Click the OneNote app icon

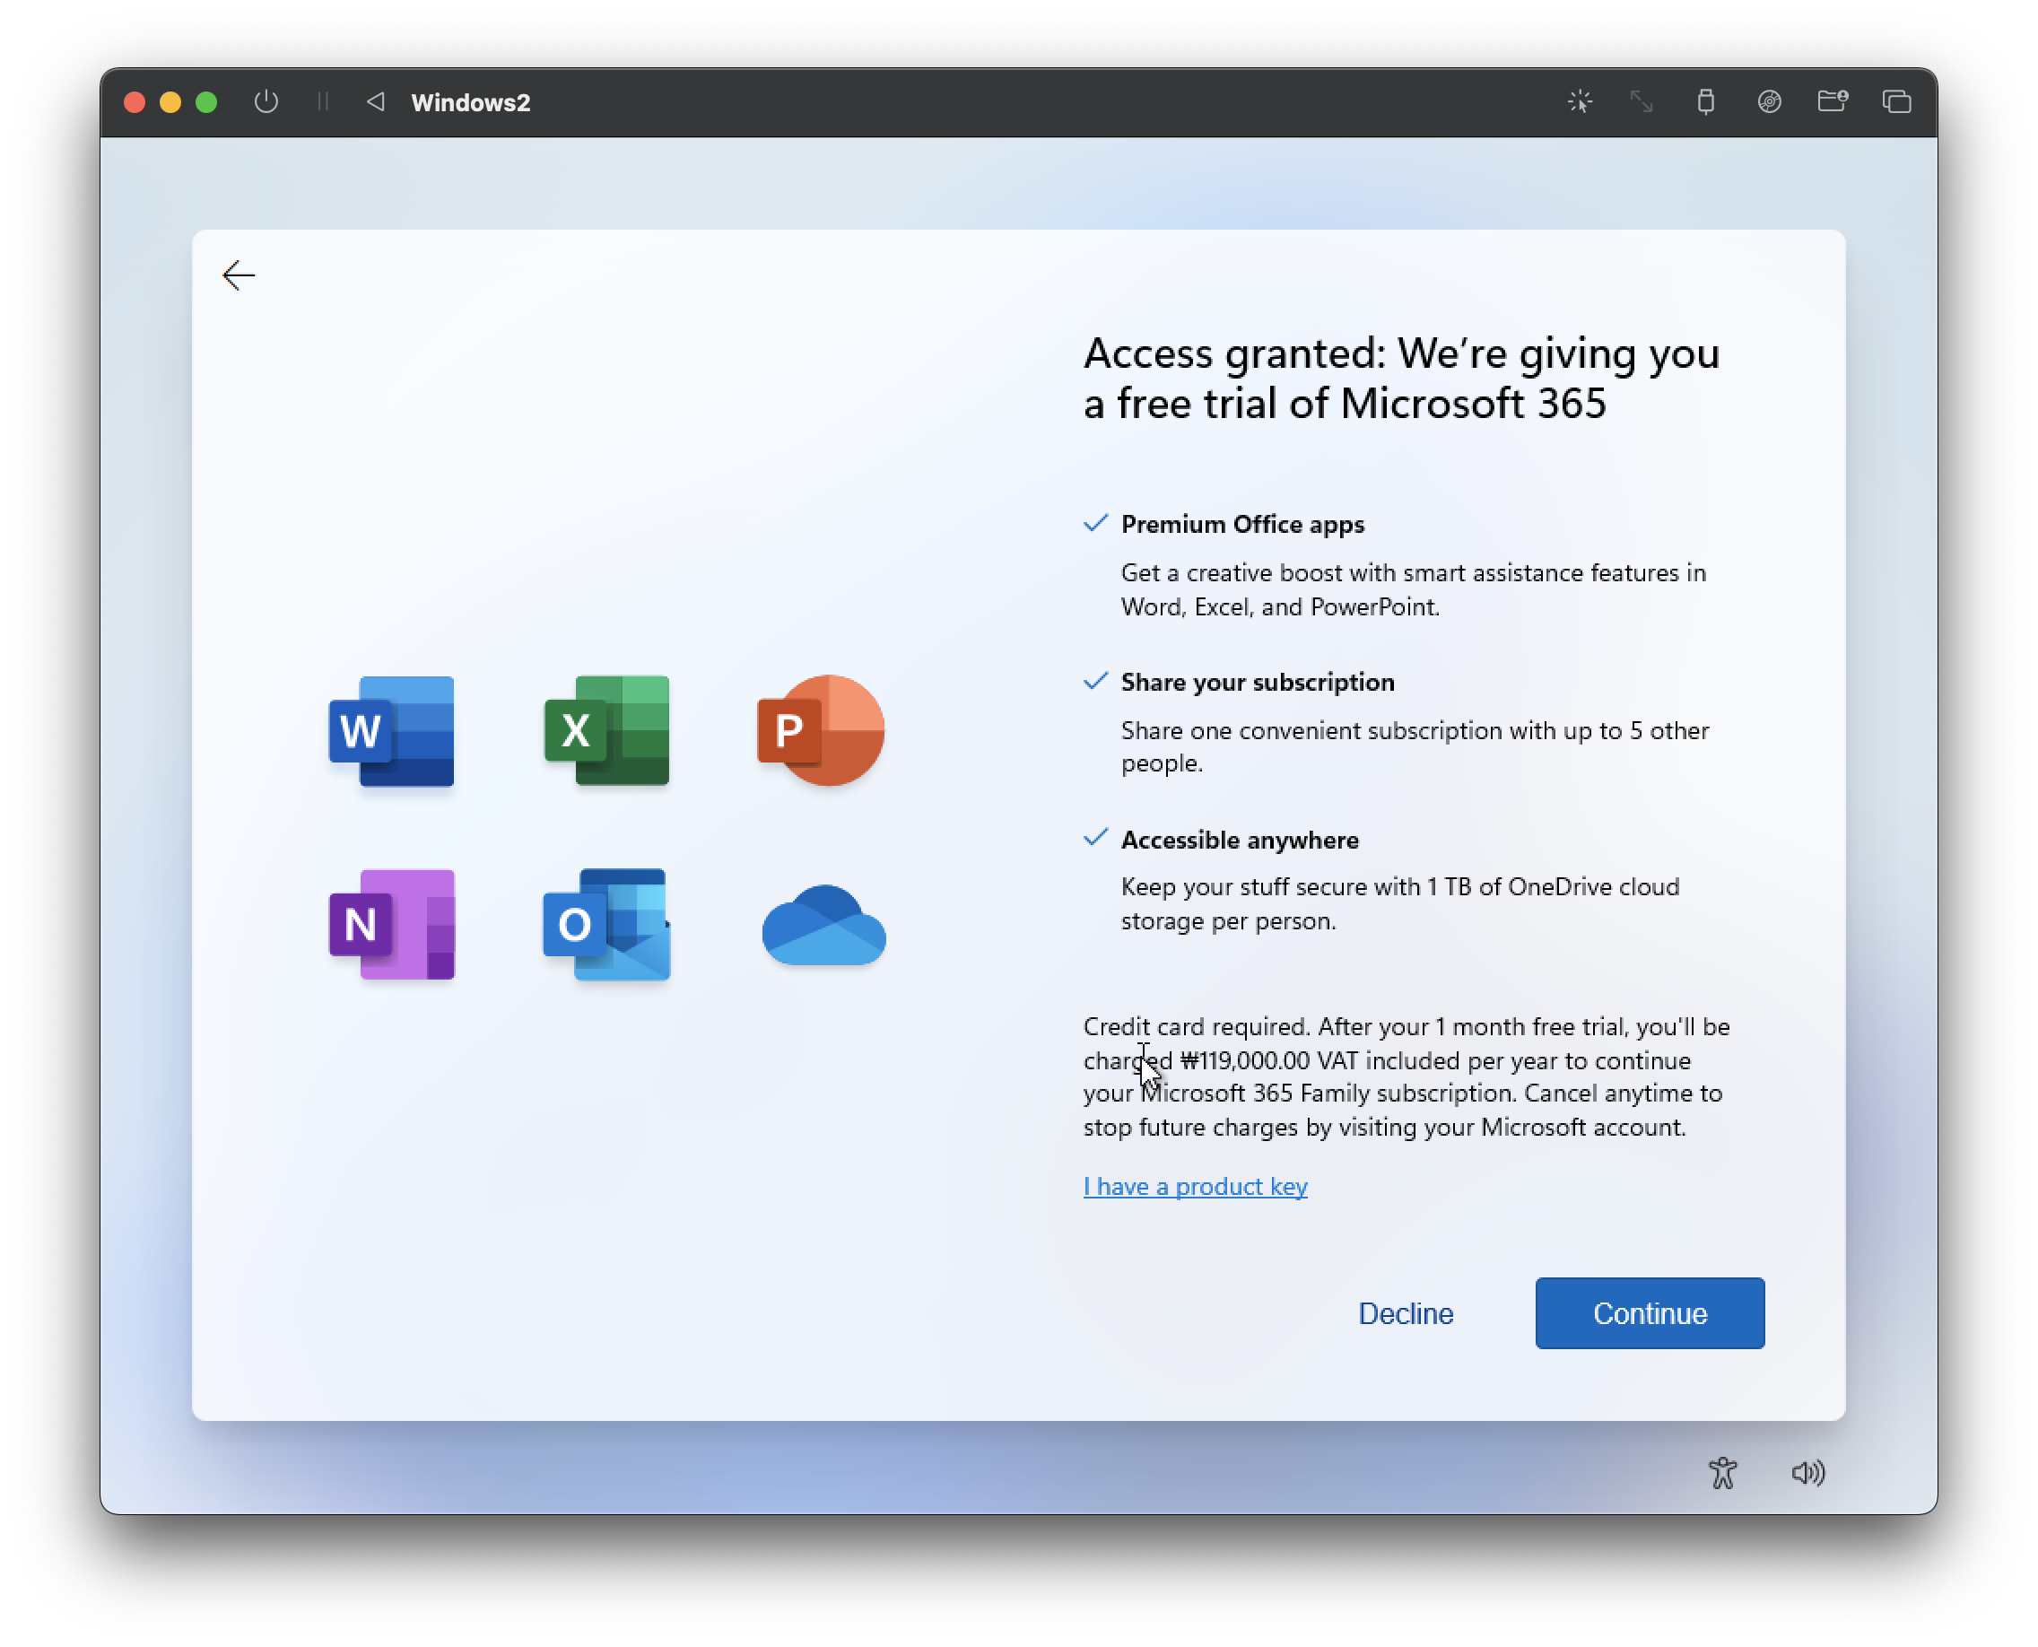tap(391, 924)
